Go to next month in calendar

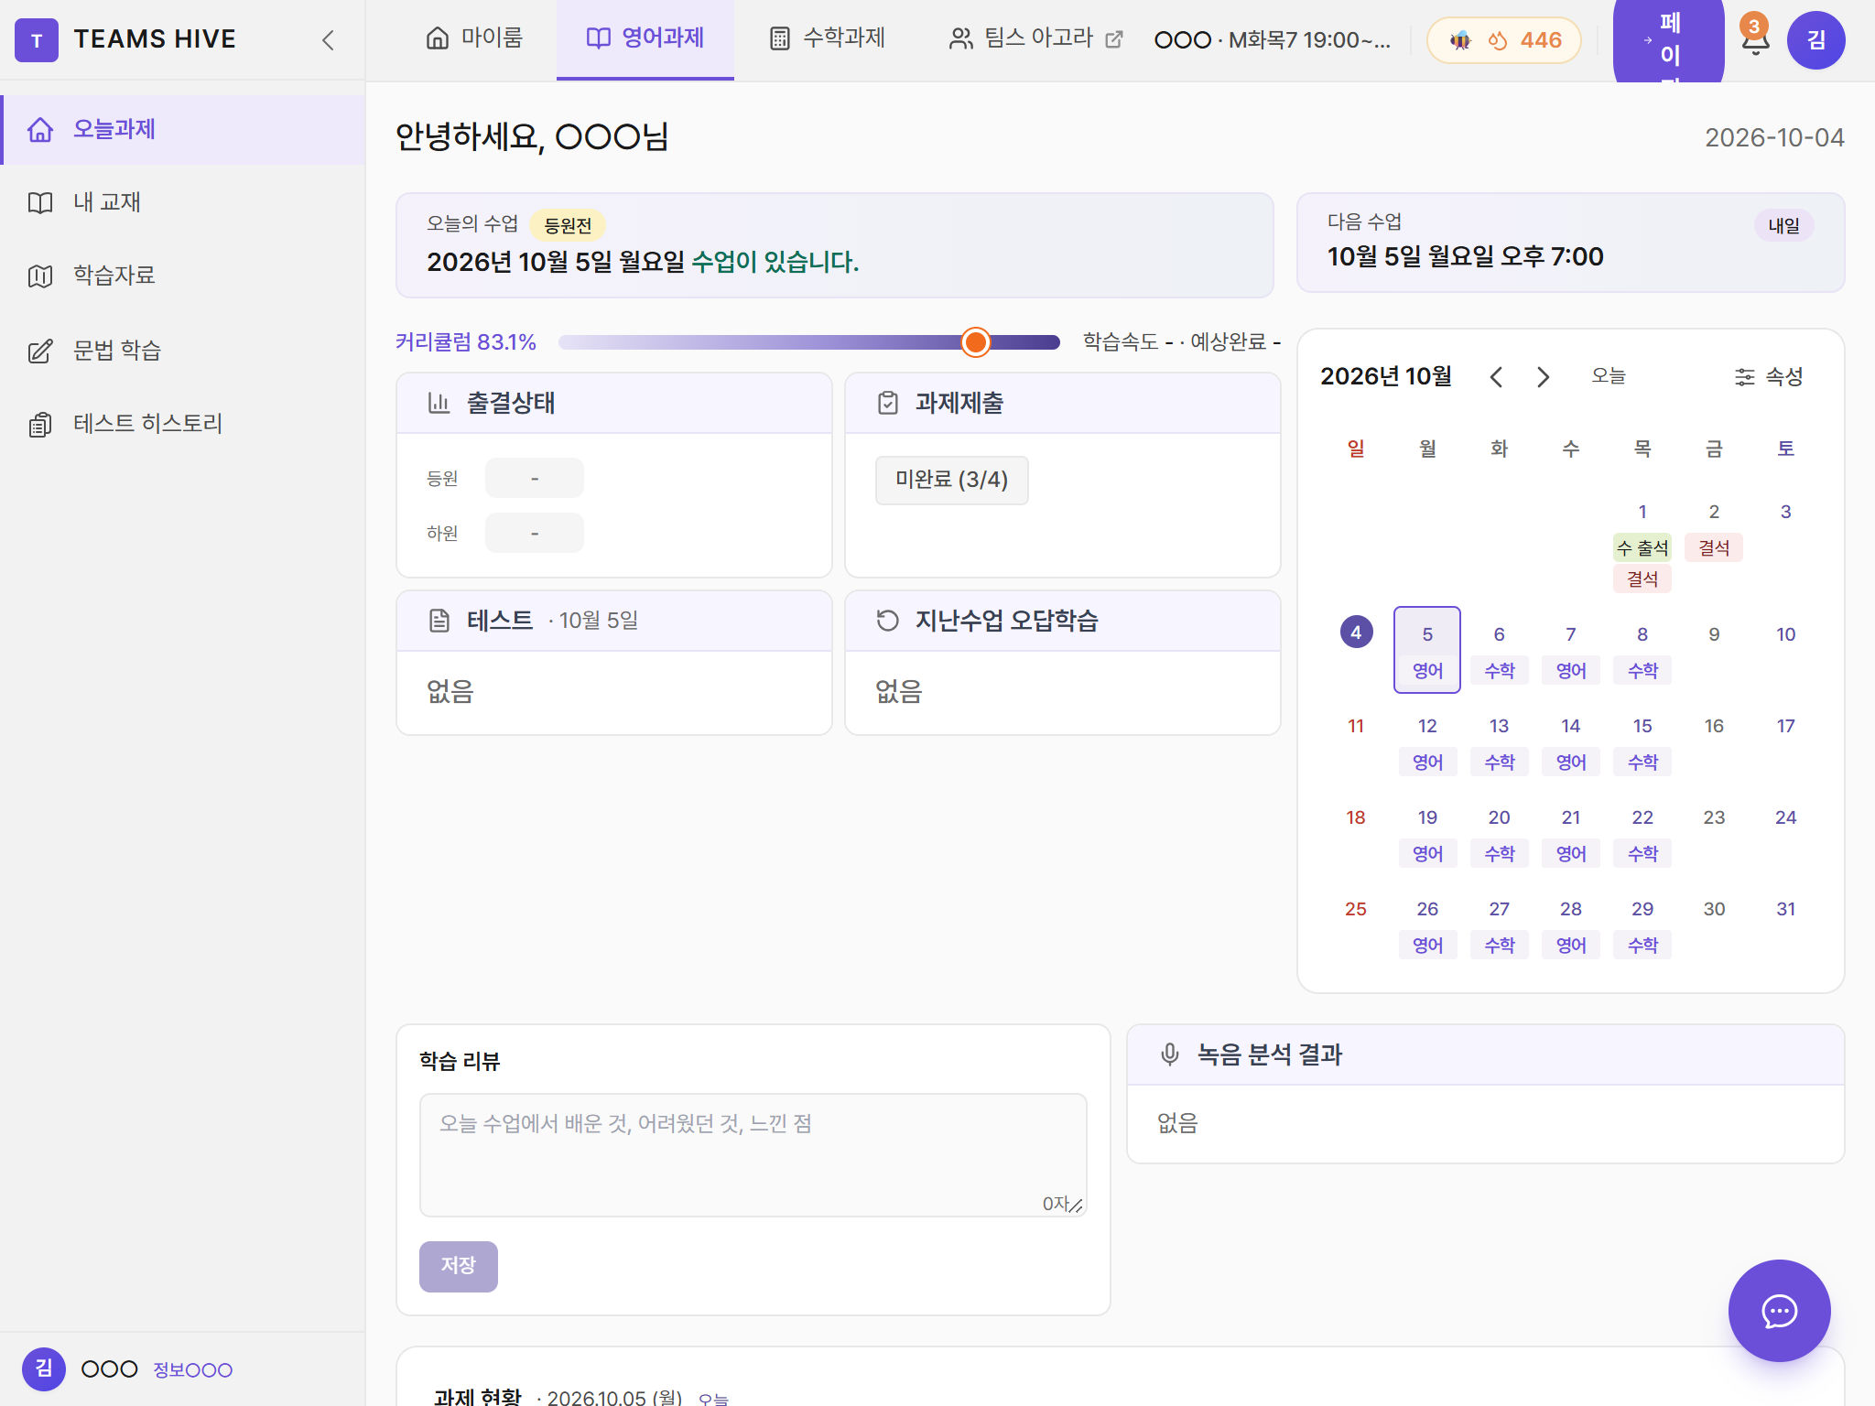pyautogui.click(x=1543, y=376)
